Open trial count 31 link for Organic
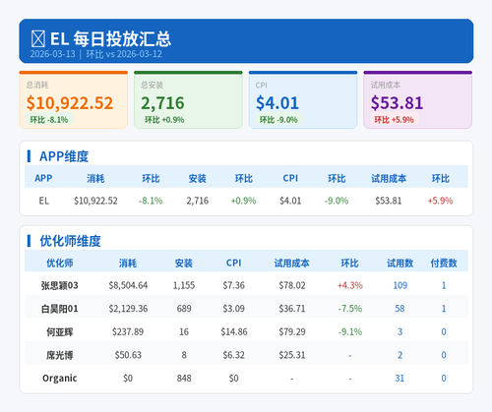492x412 pixels. 400,379
